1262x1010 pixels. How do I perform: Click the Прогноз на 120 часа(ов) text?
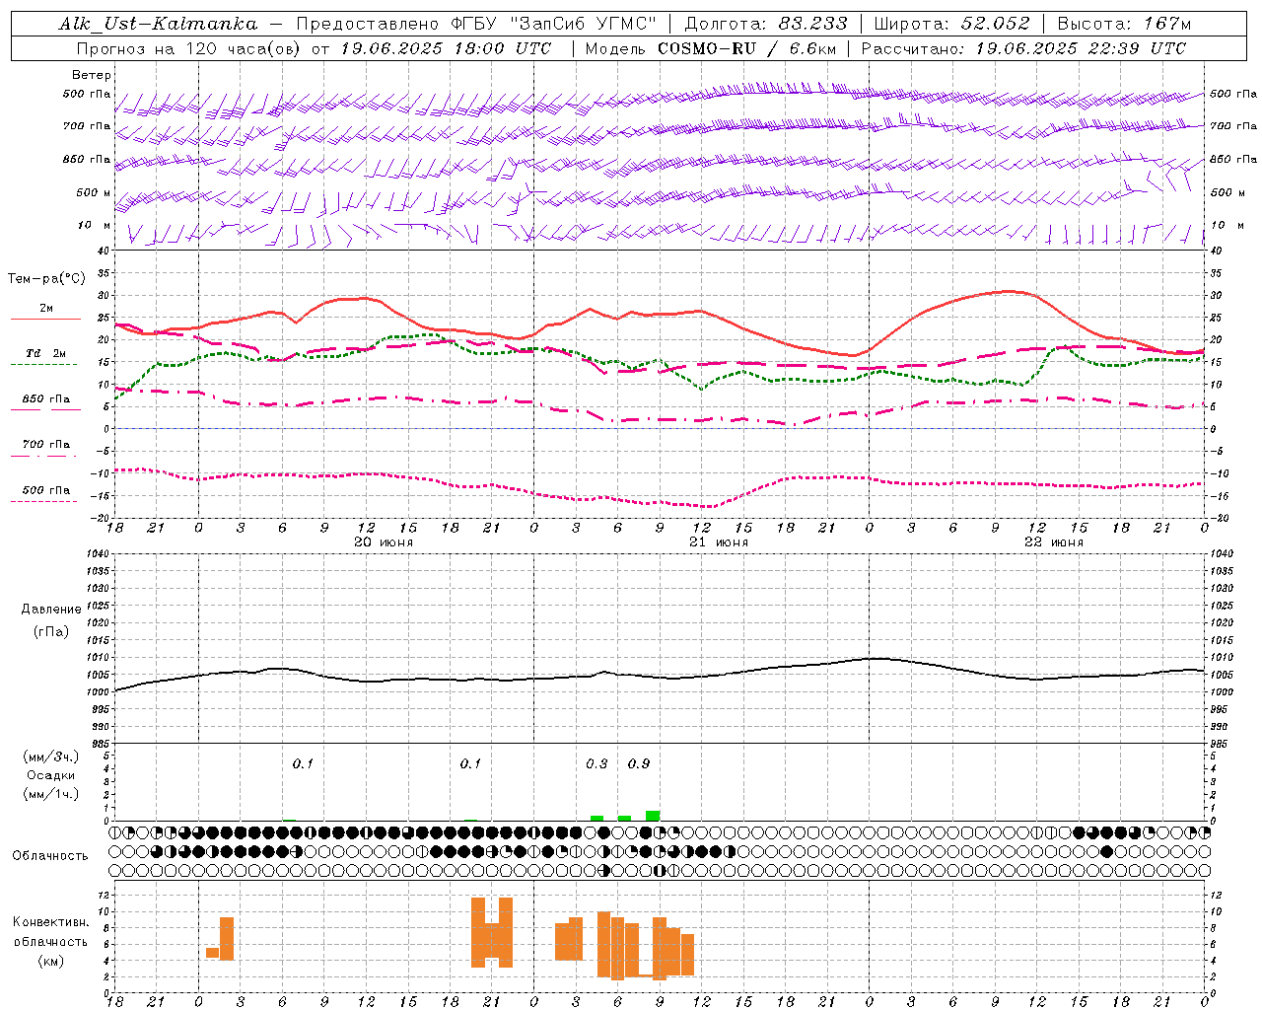coord(189,47)
